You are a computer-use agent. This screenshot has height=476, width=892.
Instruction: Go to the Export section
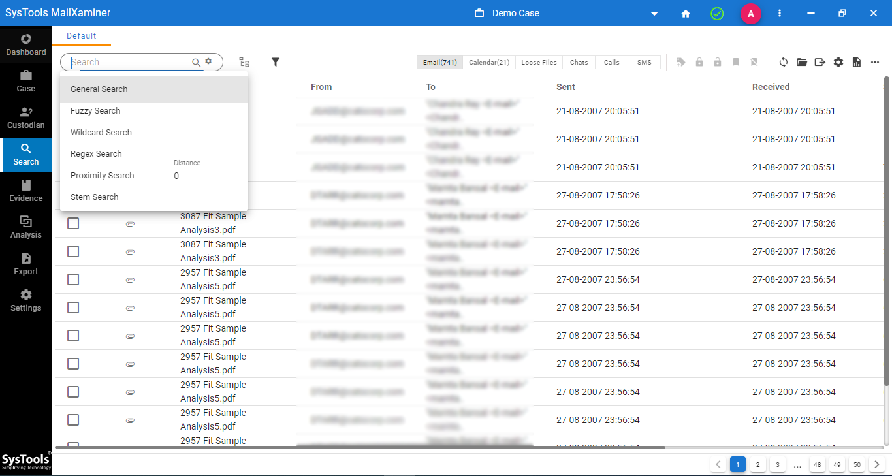[x=26, y=264]
